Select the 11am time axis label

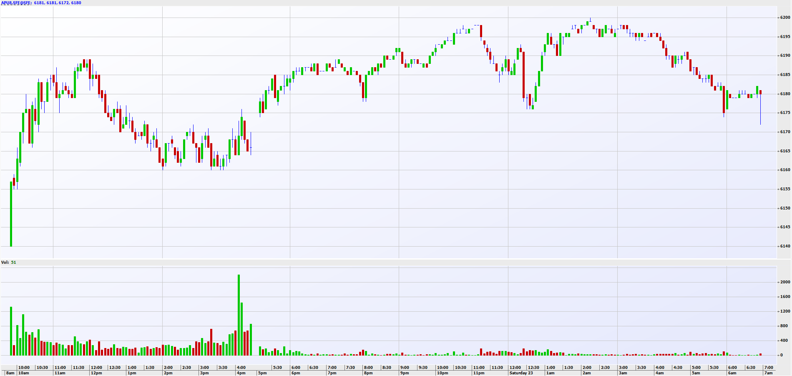(x=60, y=373)
